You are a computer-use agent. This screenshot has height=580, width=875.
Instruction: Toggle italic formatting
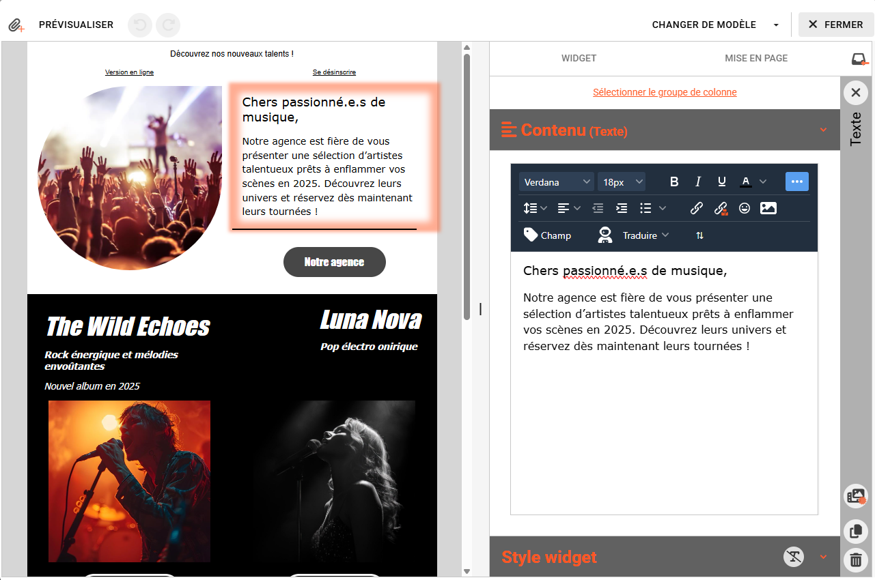pyautogui.click(x=698, y=182)
